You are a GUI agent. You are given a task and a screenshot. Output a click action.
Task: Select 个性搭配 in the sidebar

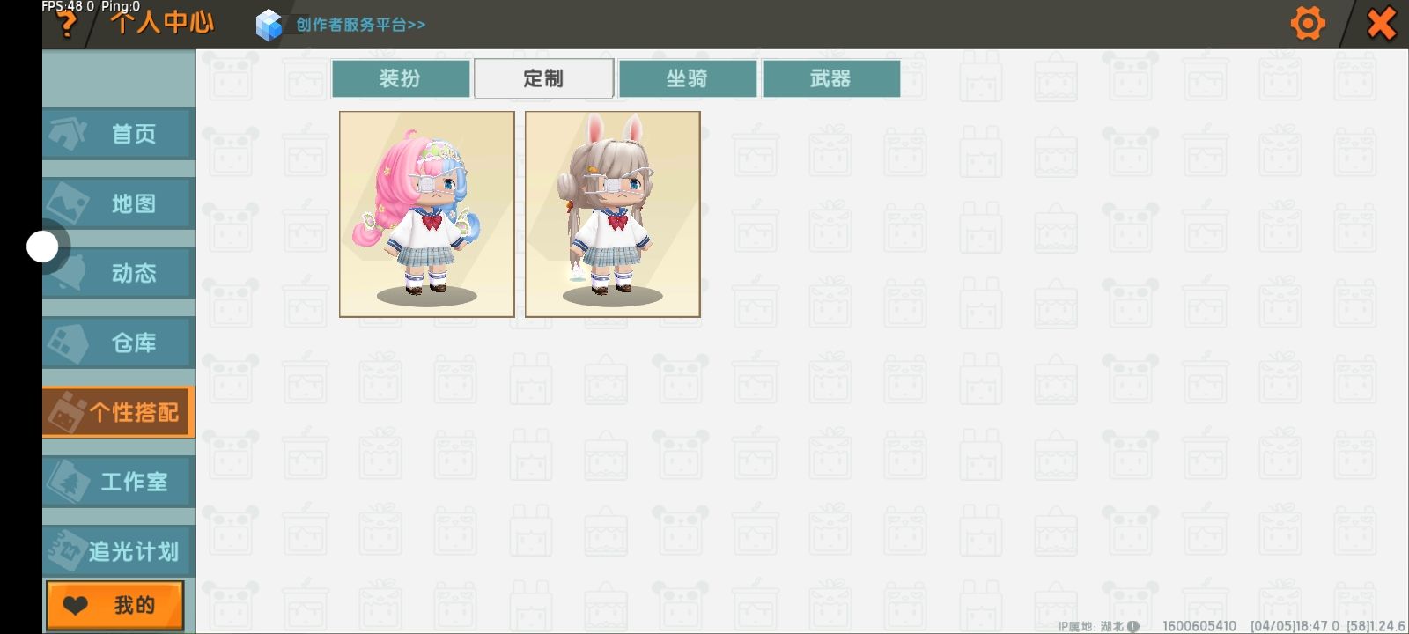pyautogui.click(x=119, y=412)
